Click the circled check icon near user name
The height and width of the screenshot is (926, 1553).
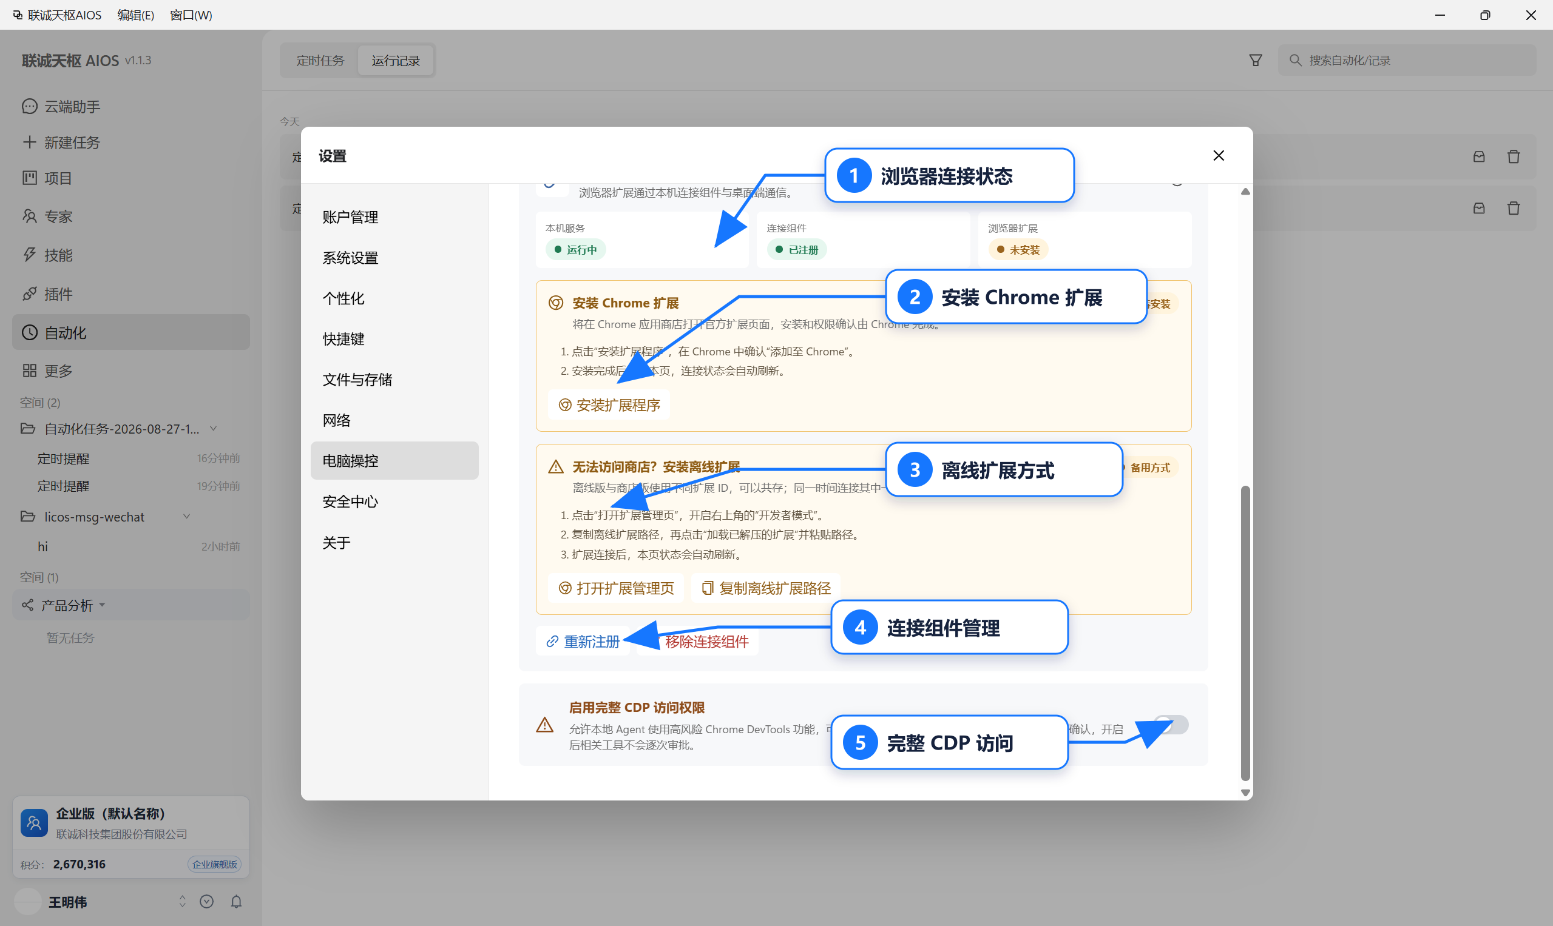pyautogui.click(x=207, y=902)
